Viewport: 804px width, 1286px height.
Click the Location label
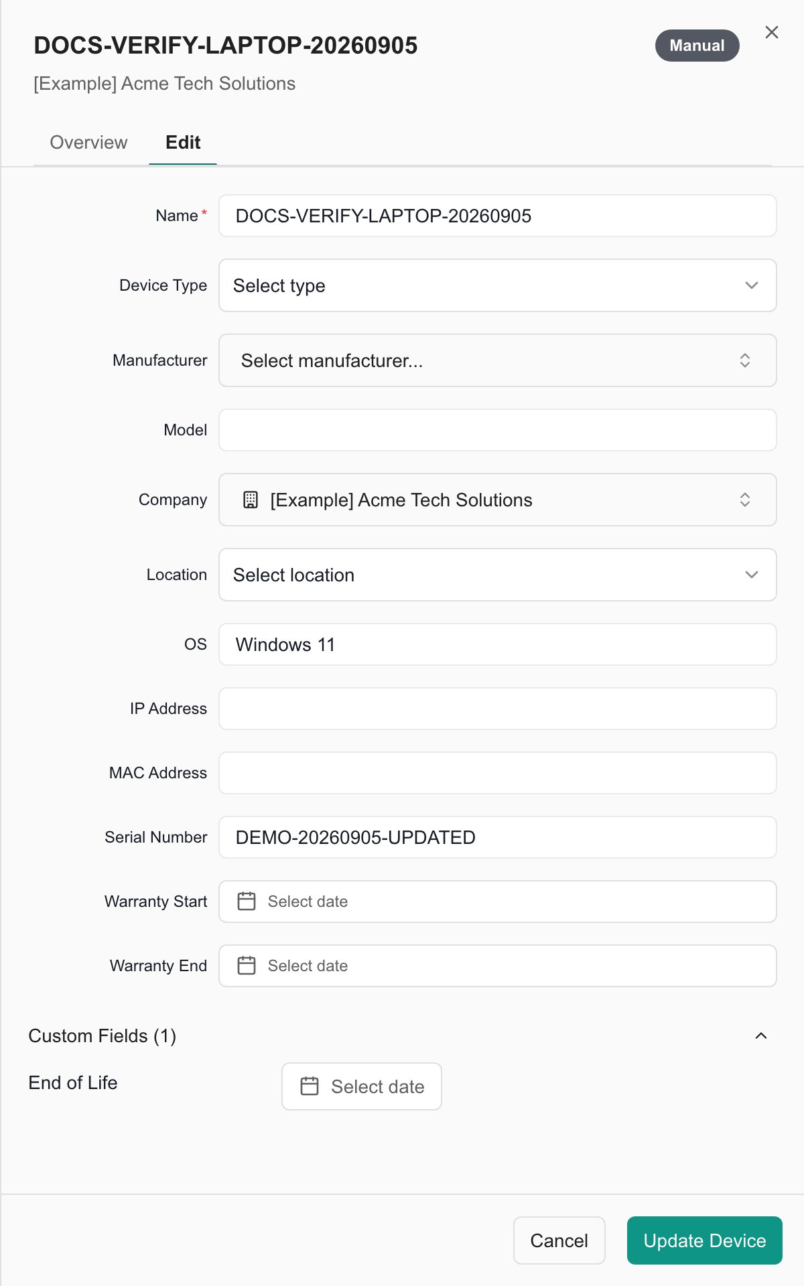click(x=177, y=575)
